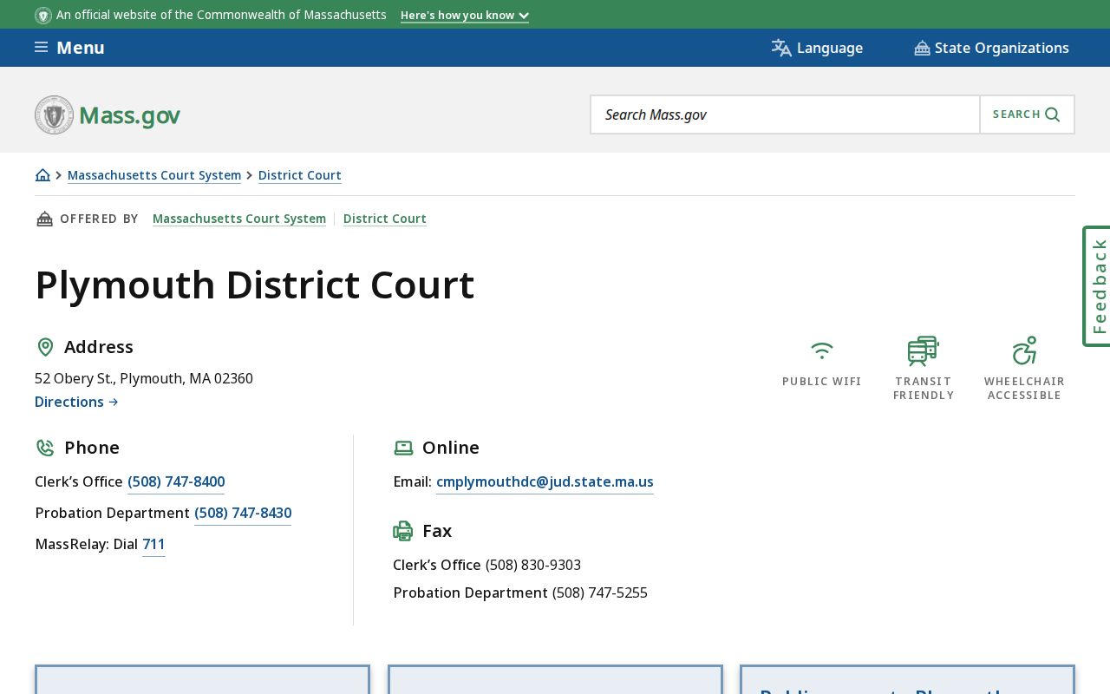1110x694 pixels.
Task: Open the Feedback side tab
Action: pos(1097,286)
